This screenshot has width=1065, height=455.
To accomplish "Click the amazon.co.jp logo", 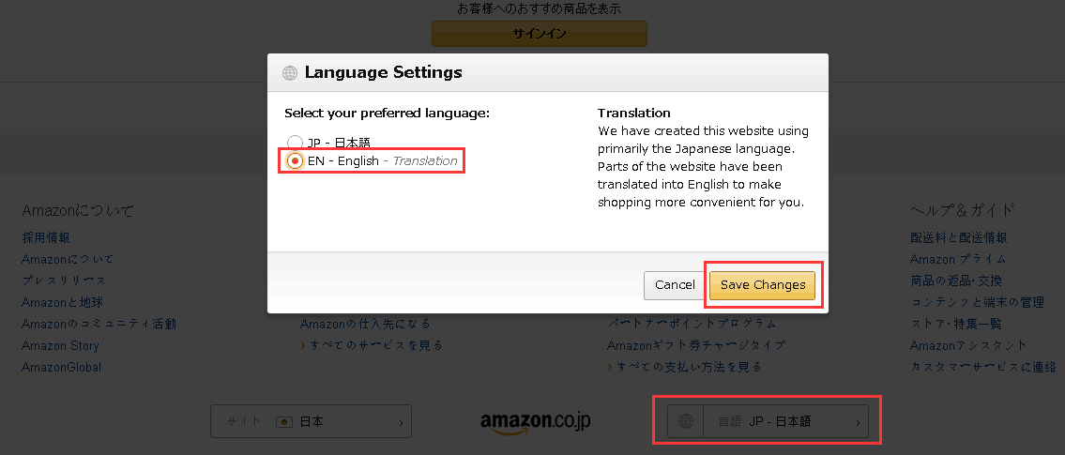I will pos(535,422).
